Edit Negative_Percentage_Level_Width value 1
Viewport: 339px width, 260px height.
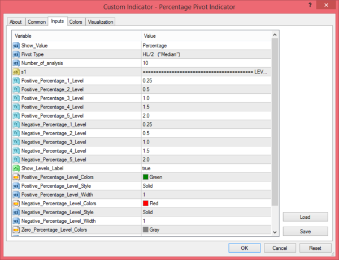pos(206,221)
